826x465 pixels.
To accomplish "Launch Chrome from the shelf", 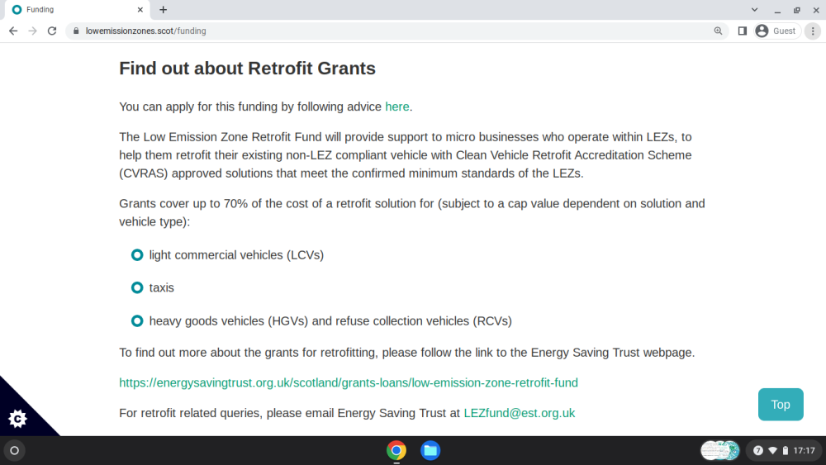I will point(396,450).
